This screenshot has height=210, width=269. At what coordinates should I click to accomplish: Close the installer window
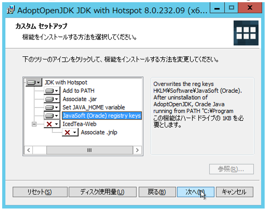250,8
